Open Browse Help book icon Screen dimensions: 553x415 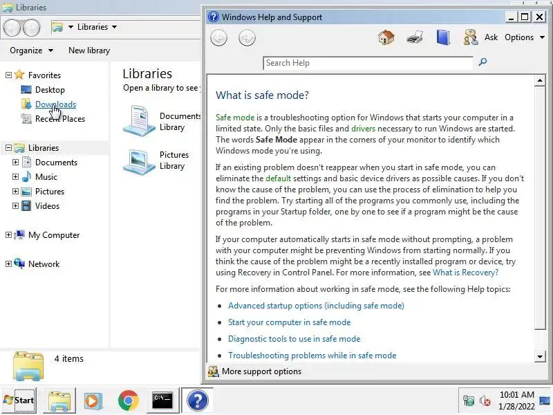[x=443, y=37]
